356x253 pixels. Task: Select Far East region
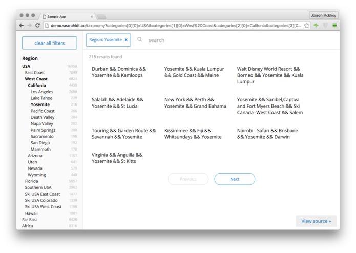click(x=30, y=219)
